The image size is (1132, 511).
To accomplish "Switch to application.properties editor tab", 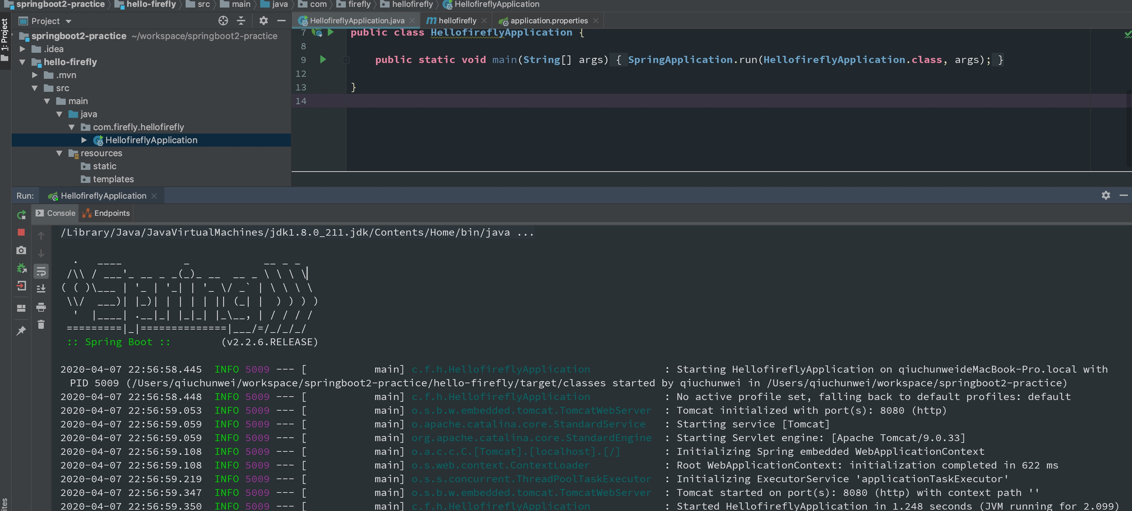I will pyautogui.click(x=548, y=21).
